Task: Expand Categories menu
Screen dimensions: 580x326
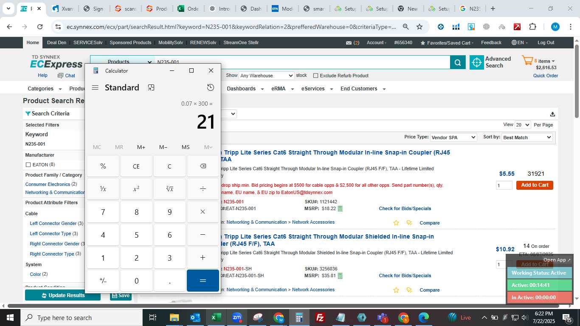Action: [x=45, y=89]
